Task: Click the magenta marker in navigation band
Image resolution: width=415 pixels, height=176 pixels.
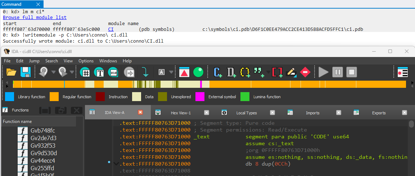Action: 201,84
